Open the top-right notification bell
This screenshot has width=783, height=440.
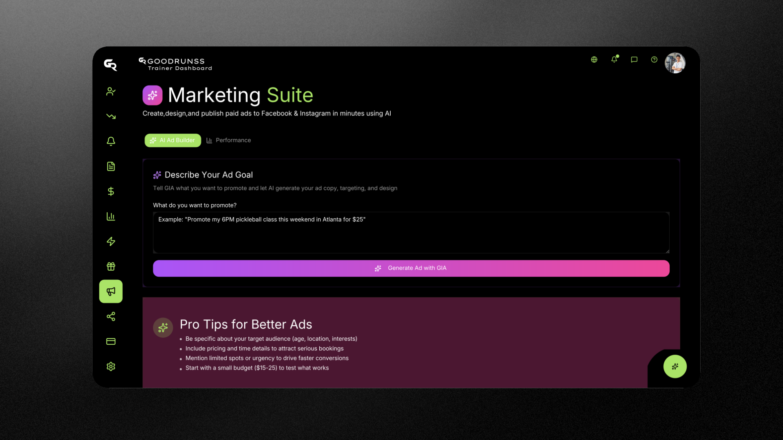[614, 59]
